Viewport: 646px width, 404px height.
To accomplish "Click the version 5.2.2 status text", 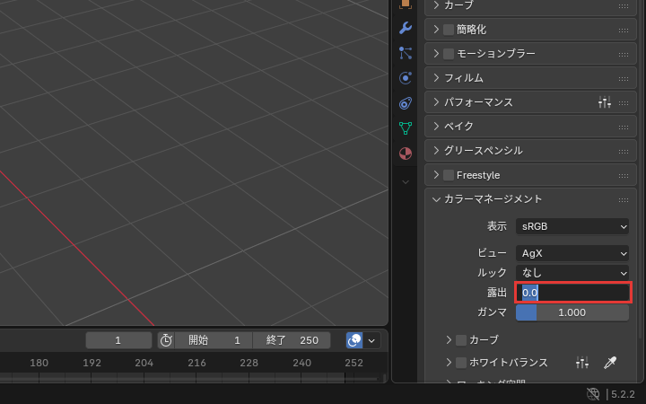I will tap(623, 394).
